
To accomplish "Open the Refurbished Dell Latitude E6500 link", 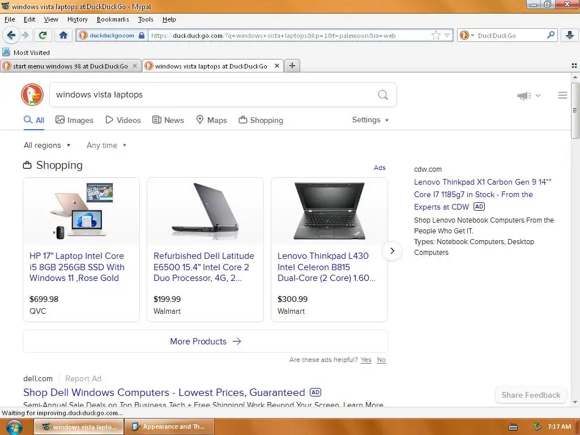I will pos(204,267).
